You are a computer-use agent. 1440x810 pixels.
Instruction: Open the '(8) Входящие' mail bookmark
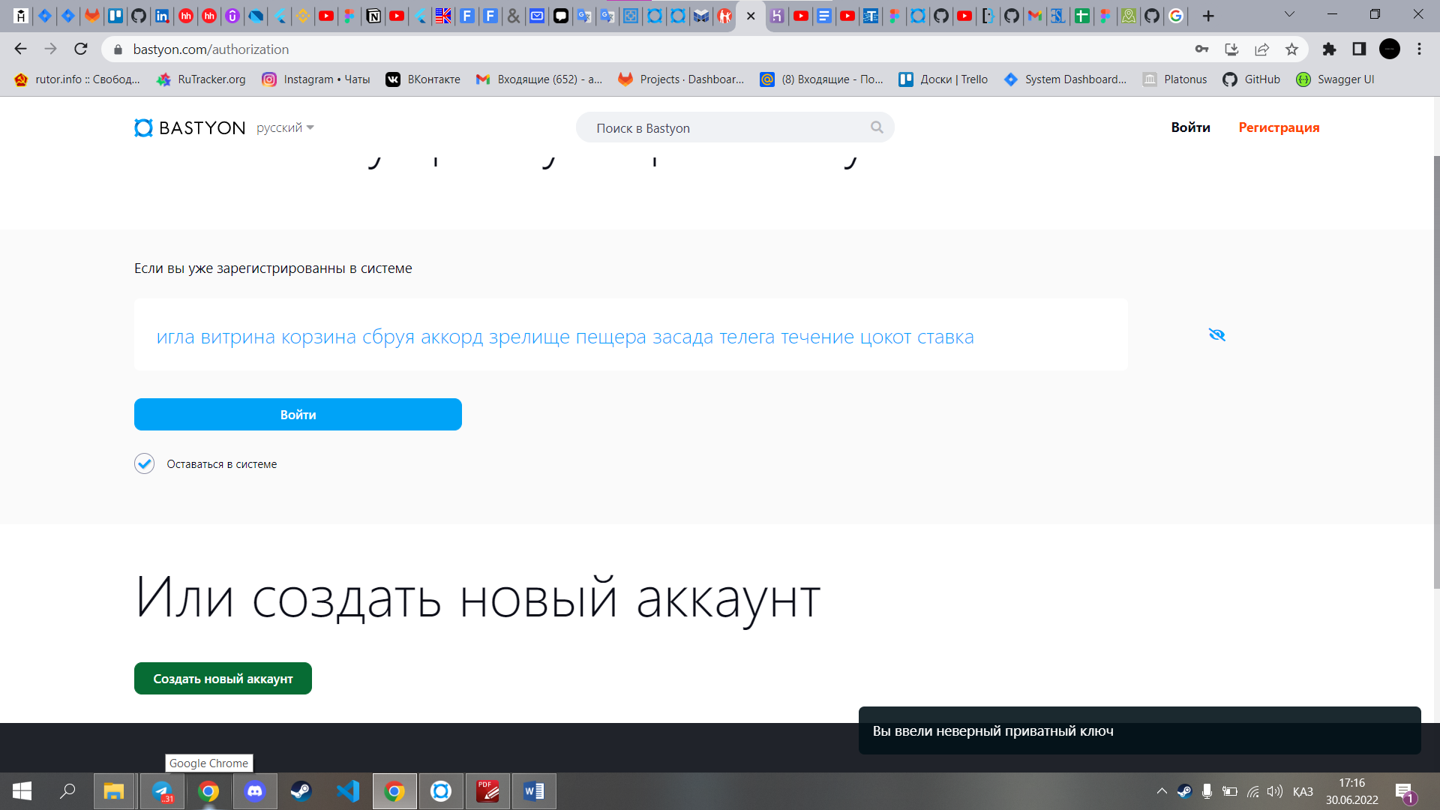[x=821, y=79]
